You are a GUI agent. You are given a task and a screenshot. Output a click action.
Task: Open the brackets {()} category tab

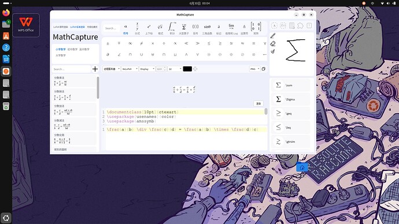195,28
